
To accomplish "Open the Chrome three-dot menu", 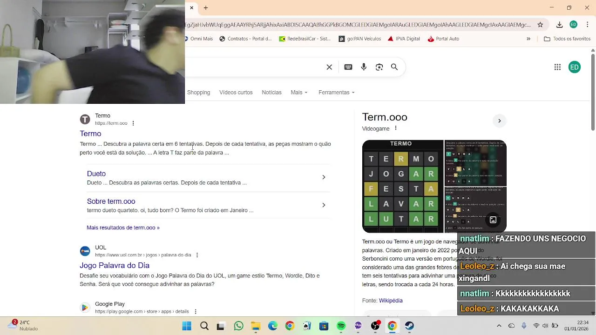I will point(589,25).
